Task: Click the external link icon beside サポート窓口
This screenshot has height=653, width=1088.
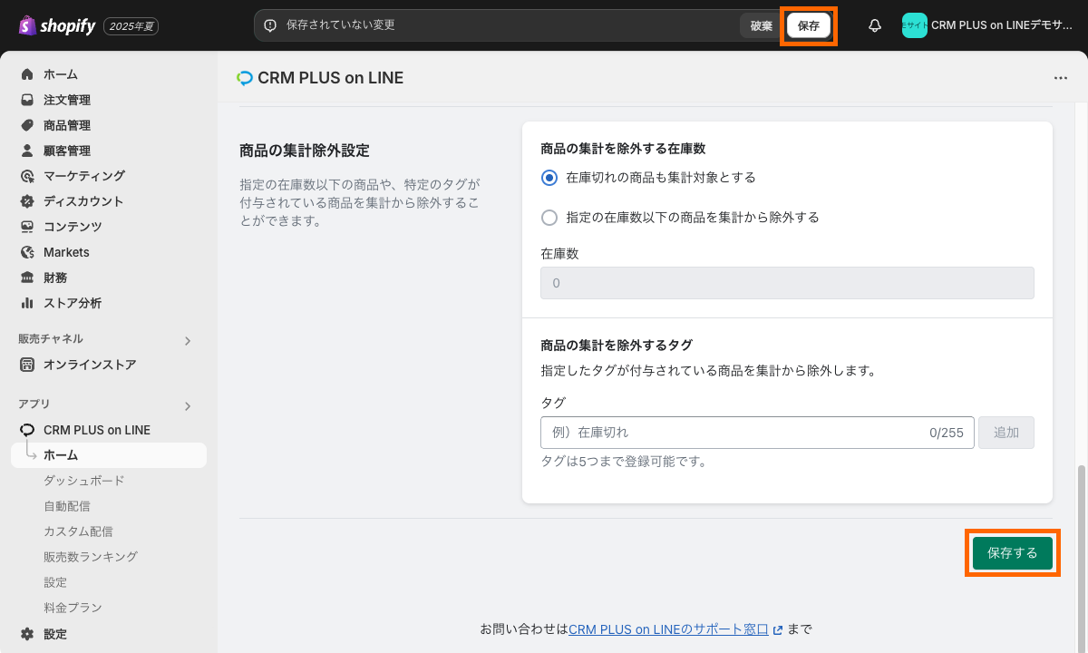Action: click(778, 629)
